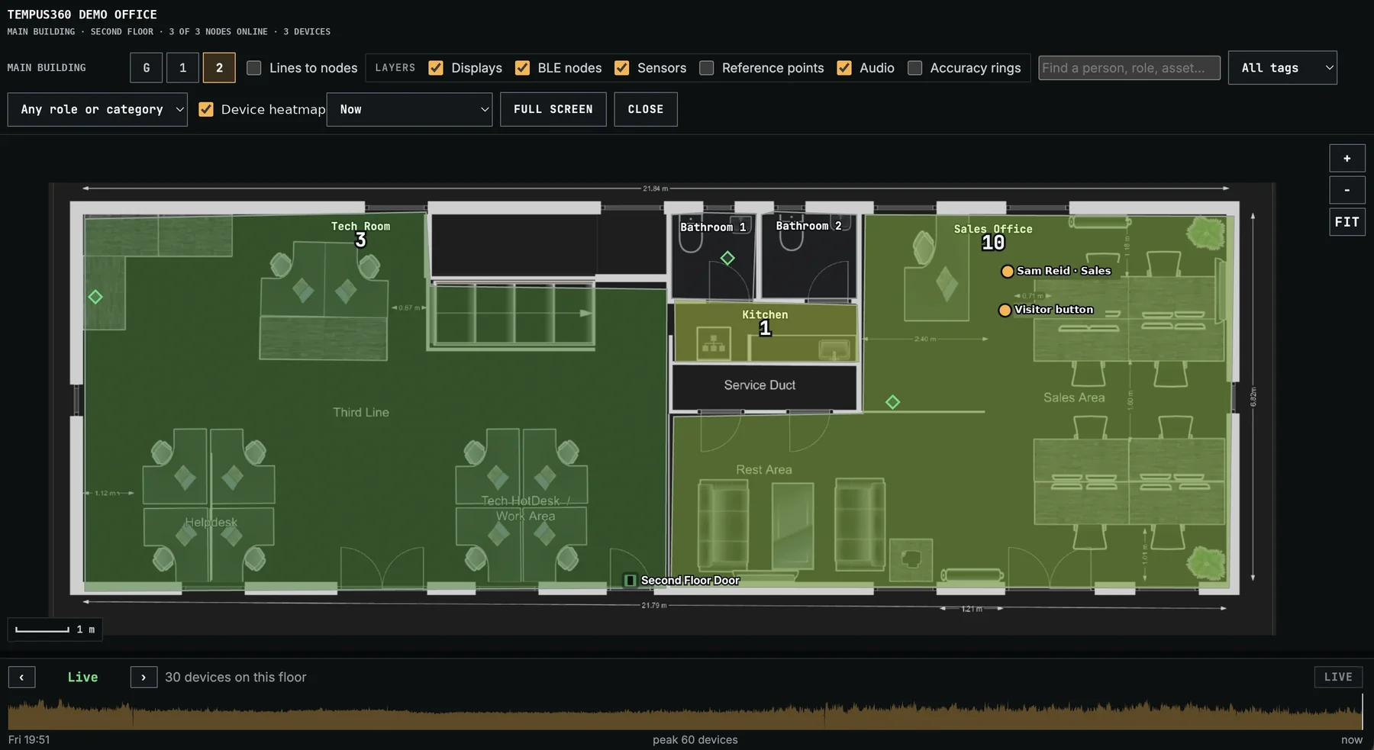Step timeline back with left arrow
The image size is (1374, 750).
(21, 677)
